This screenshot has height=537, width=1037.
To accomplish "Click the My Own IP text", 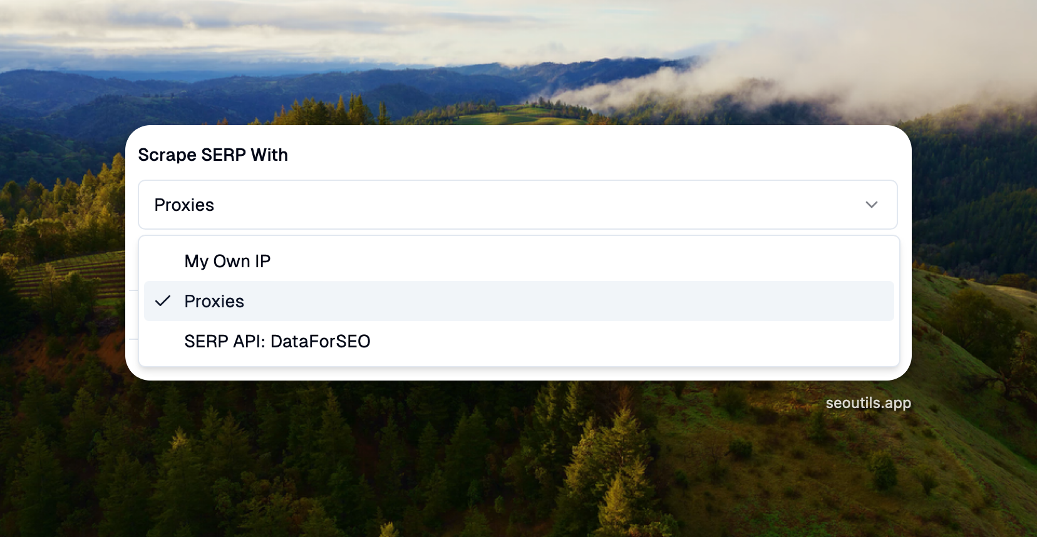I will [x=227, y=261].
